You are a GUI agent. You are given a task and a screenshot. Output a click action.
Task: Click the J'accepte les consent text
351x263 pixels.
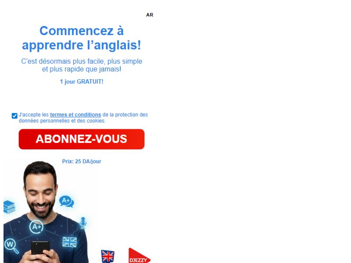(34, 115)
